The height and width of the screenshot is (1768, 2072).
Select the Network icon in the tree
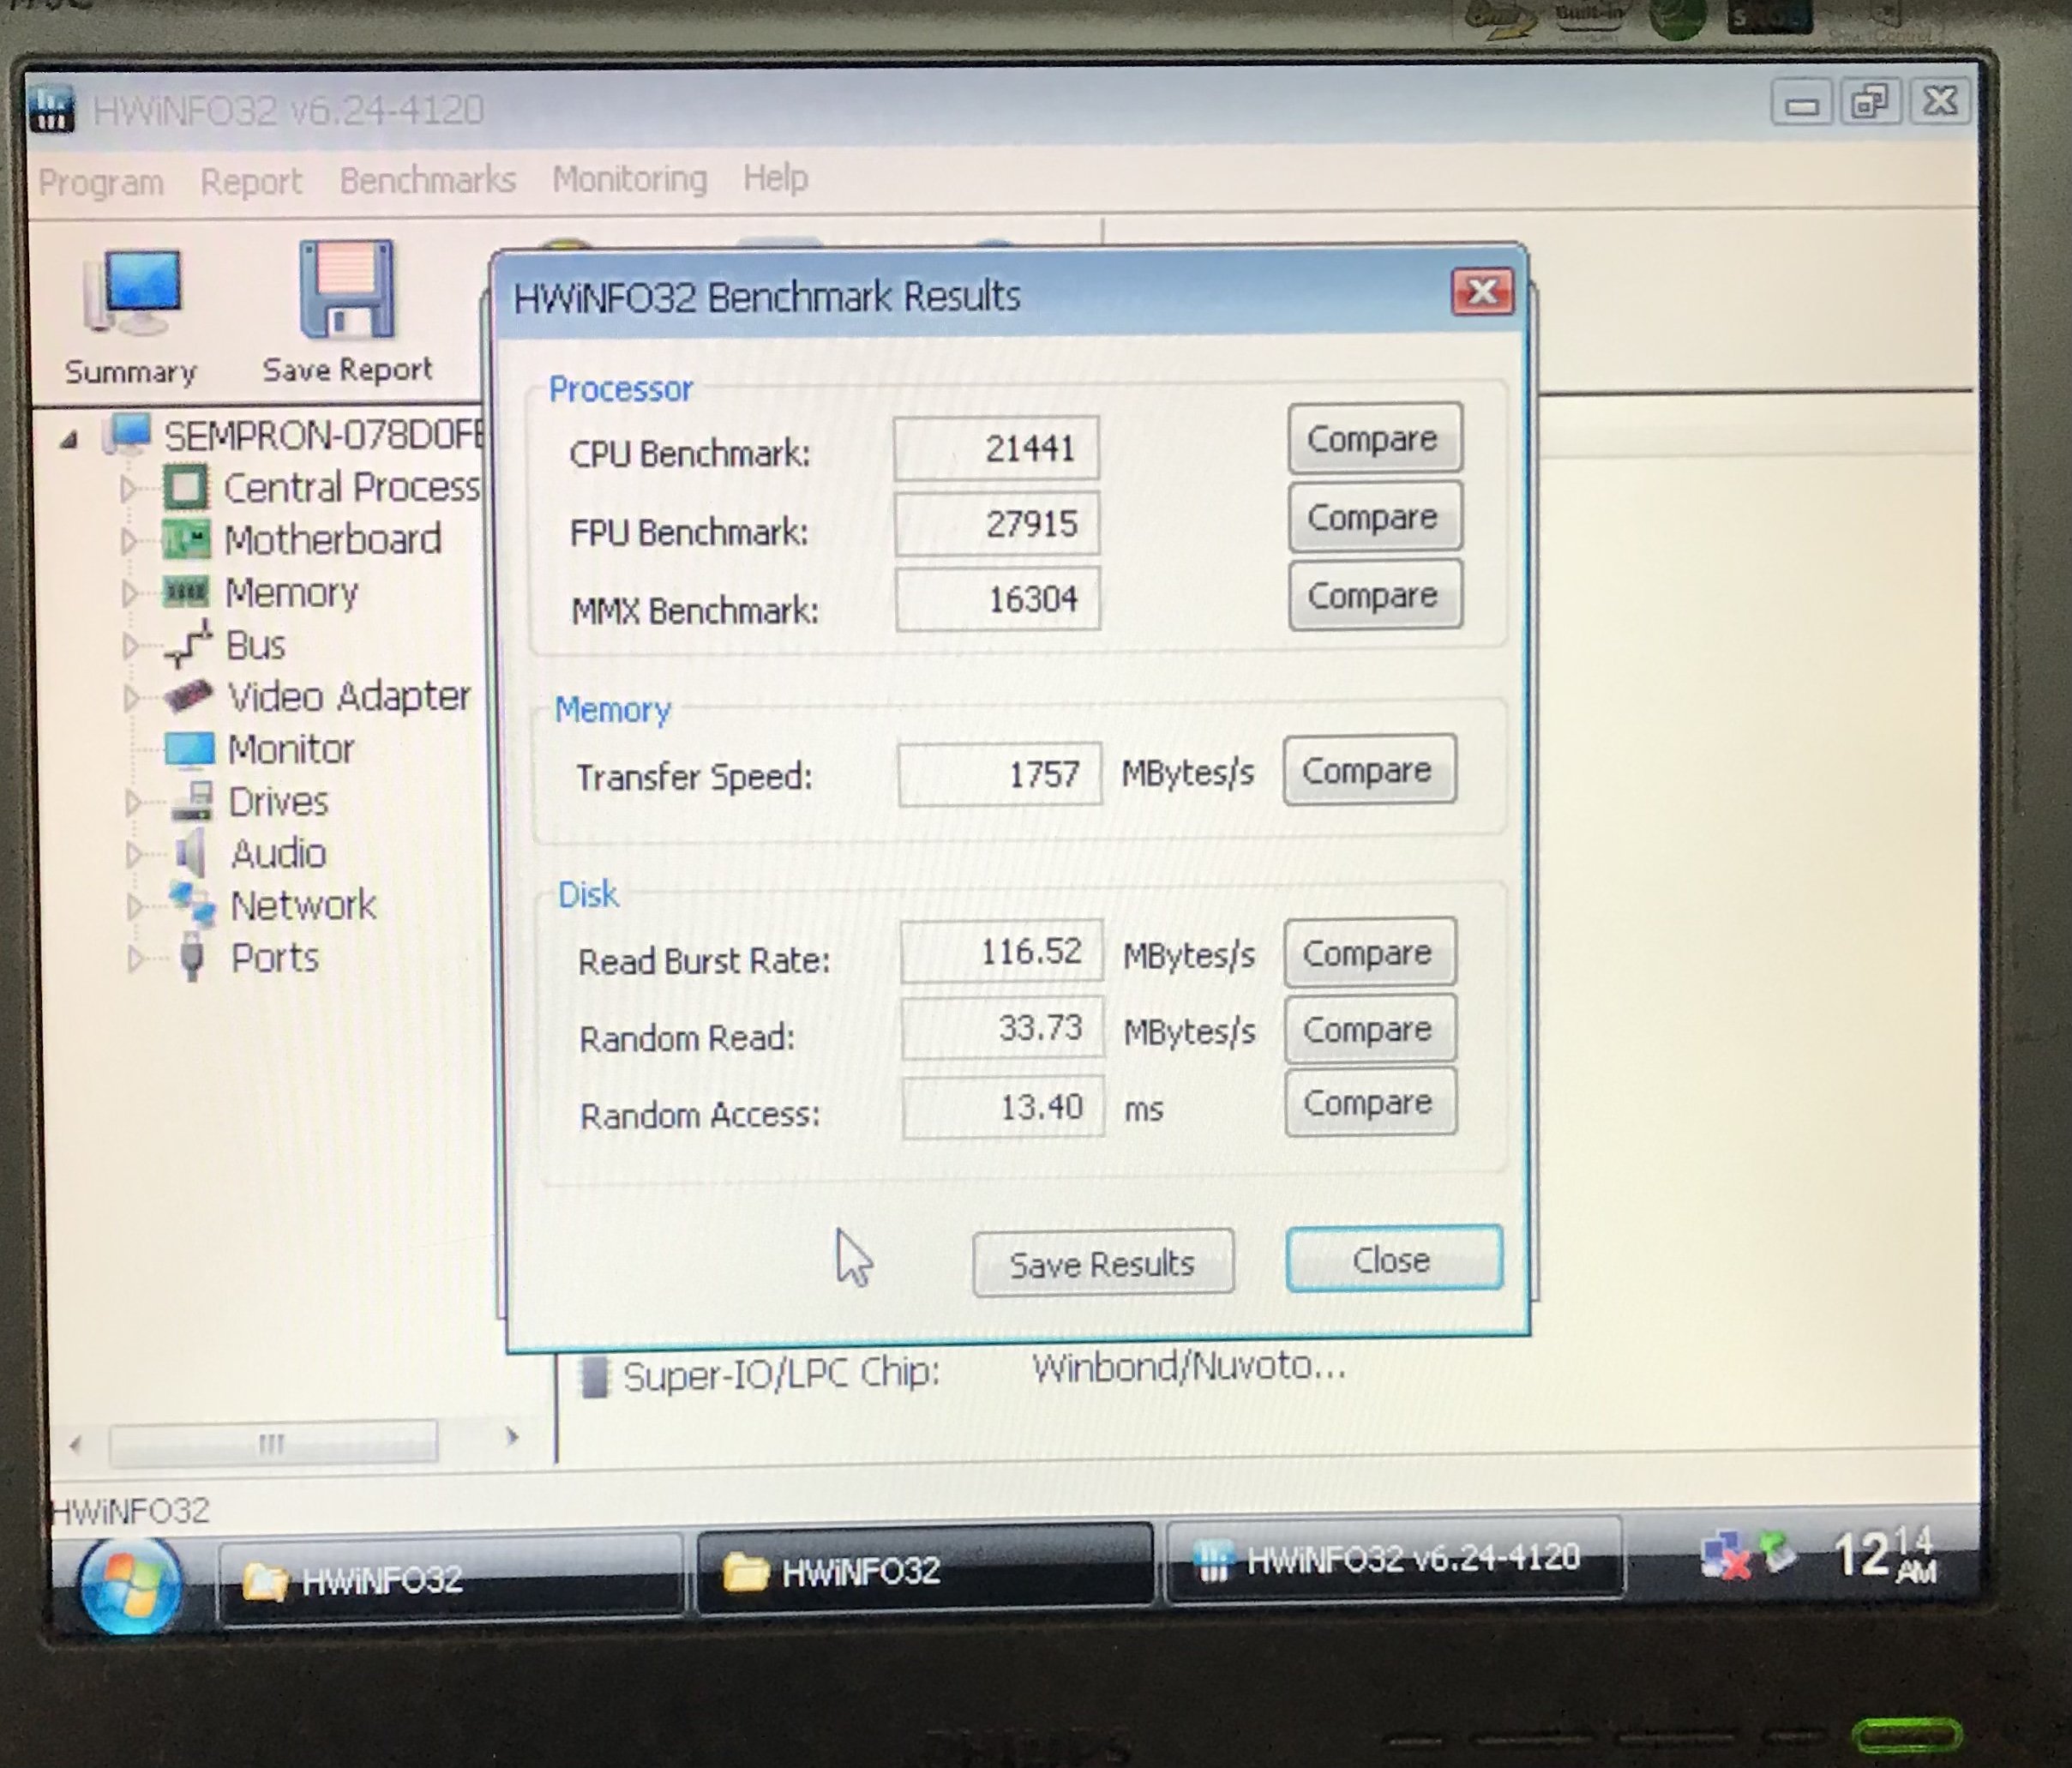(x=192, y=904)
